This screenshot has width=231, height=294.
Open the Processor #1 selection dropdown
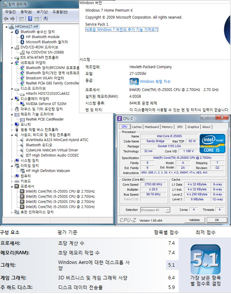coord(168,210)
